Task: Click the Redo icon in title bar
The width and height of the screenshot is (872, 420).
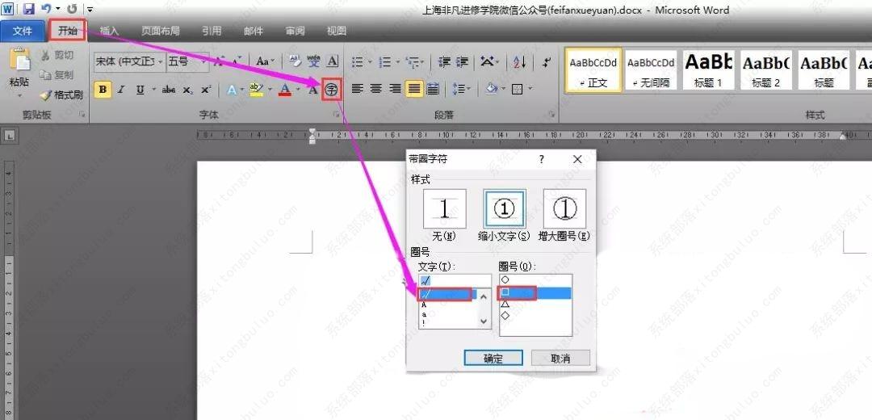Action: [73, 9]
